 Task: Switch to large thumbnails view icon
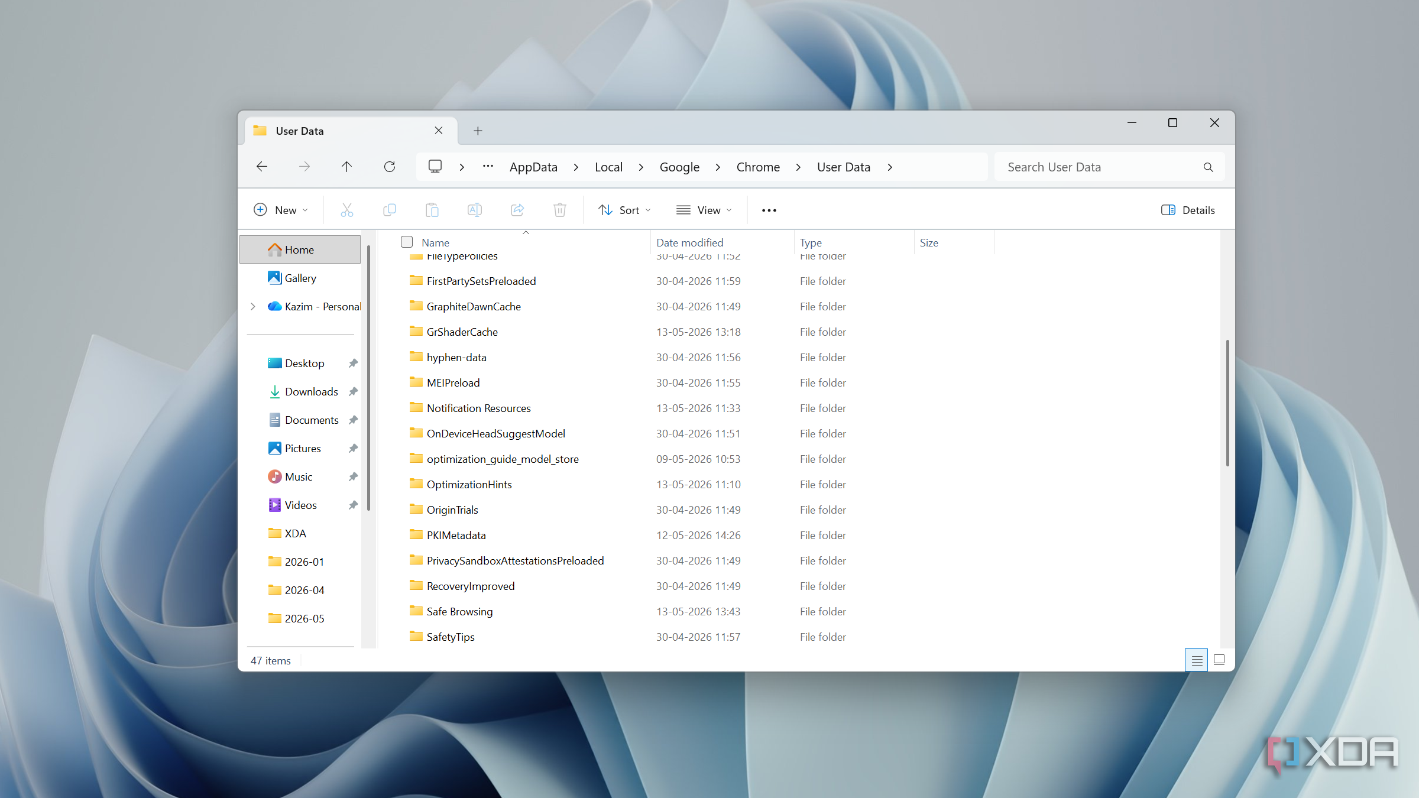[x=1219, y=660]
